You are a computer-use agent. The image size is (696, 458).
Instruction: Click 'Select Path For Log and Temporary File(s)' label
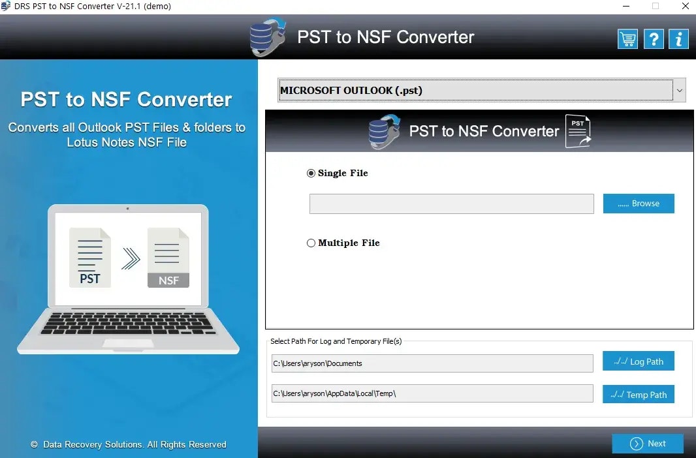click(336, 341)
